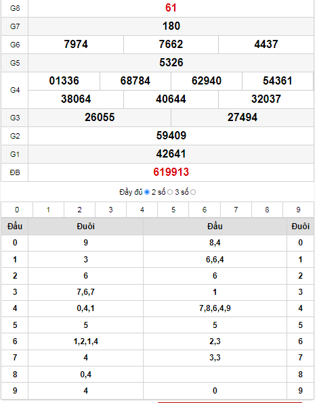Pick digit 4 in the filter row
Image resolution: width=317 pixels, height=403 pixels.
[x=142, y=210]
